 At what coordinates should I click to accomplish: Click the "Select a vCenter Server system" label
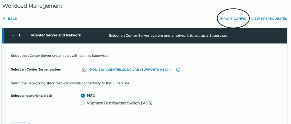[36, 69]
